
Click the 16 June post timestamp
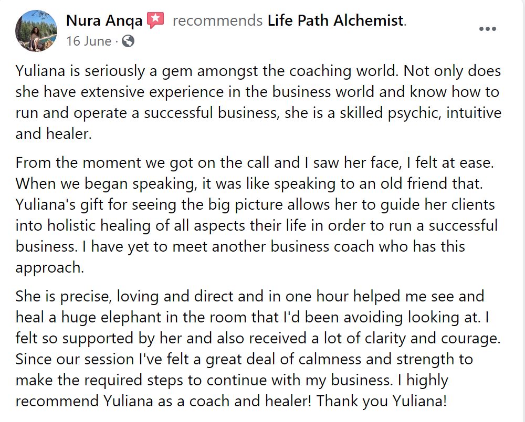(x=89, y=41)
